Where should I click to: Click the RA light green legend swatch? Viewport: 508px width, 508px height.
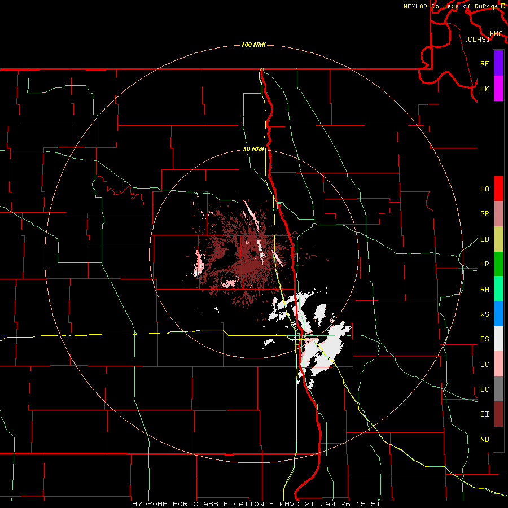click(x=498, y=289)
